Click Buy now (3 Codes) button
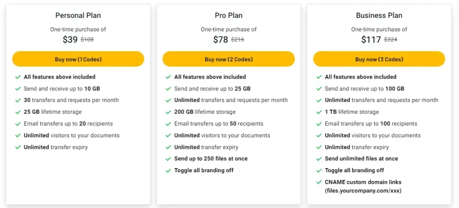This screenshot has width=459, height=208. [x=379, y=59]
